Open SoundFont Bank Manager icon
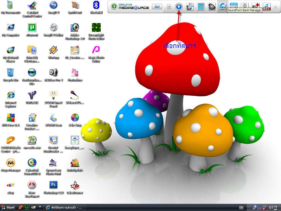 click(x=223, y=7)
